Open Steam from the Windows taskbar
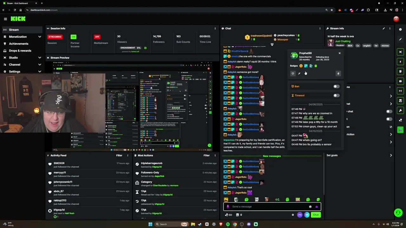Viewport: 406px width, 228px height. 200,224
